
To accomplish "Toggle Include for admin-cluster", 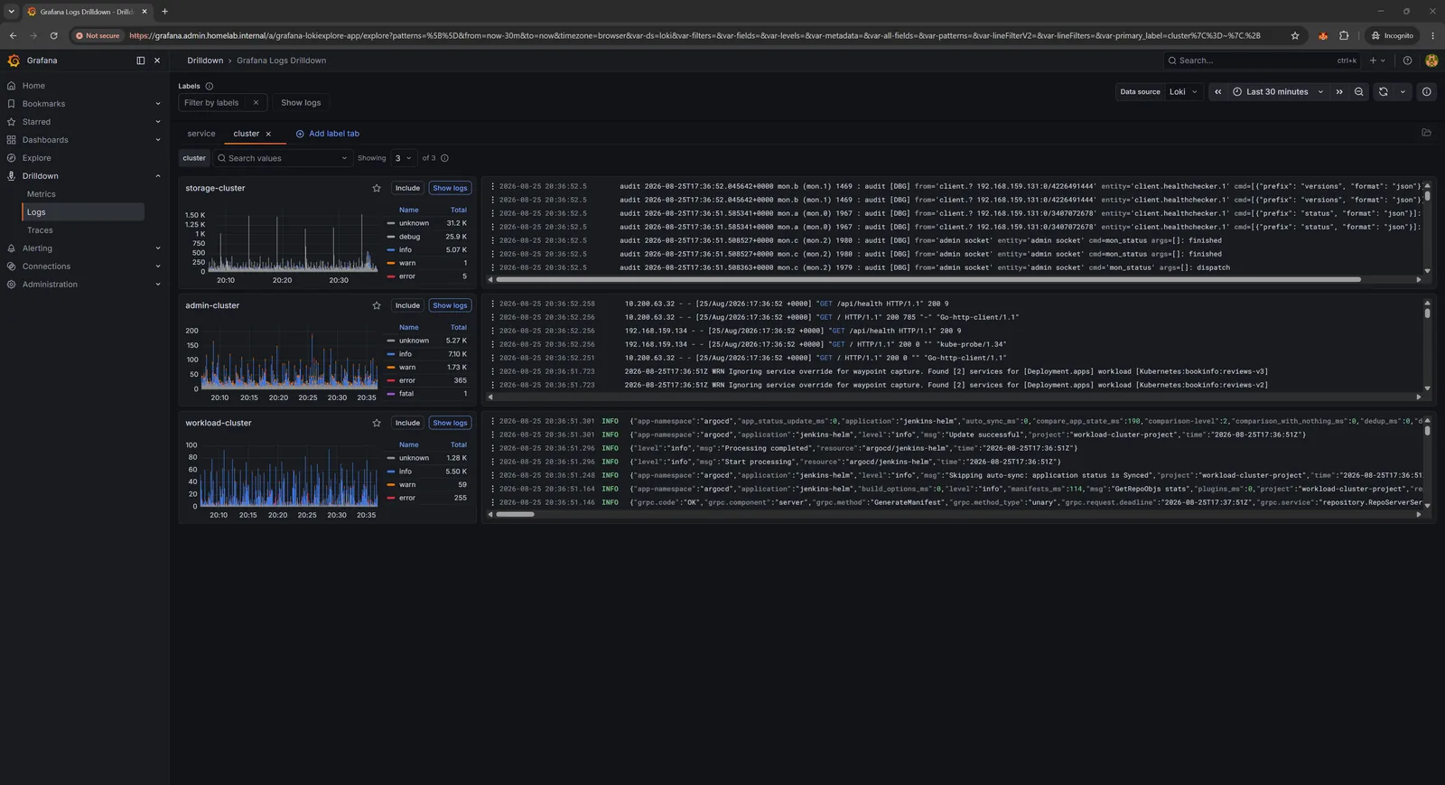I will (407, 305).
